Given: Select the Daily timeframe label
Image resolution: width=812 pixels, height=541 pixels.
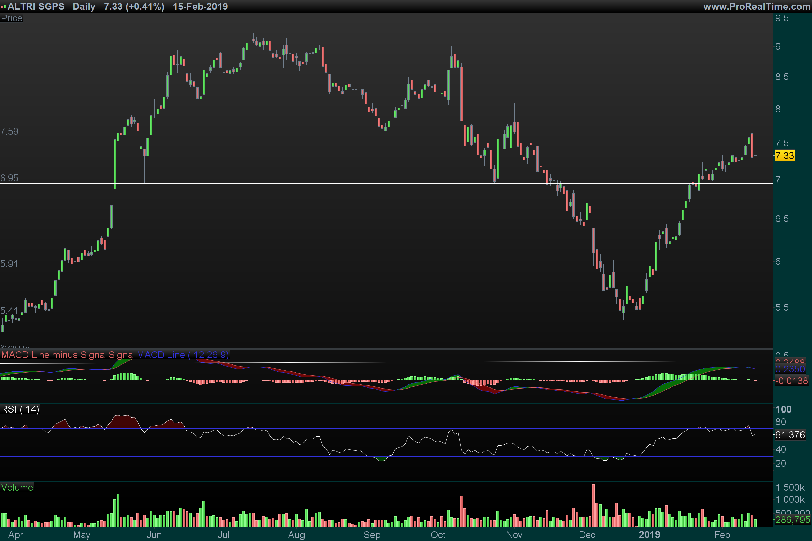Looking at the screenshot, I should [84, 6].
